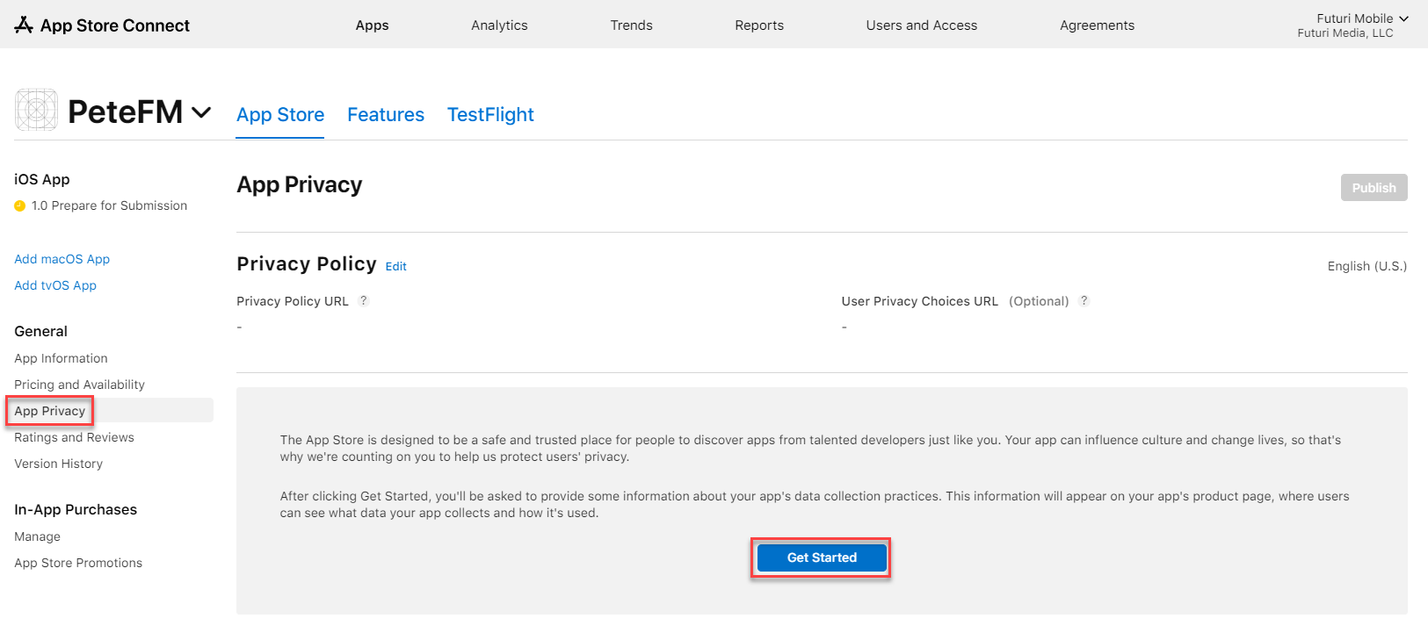Expand the PeteFM app switcher chevron
Image resolution: width=1428 pixels, height=633 pixels.
[201, 112]
